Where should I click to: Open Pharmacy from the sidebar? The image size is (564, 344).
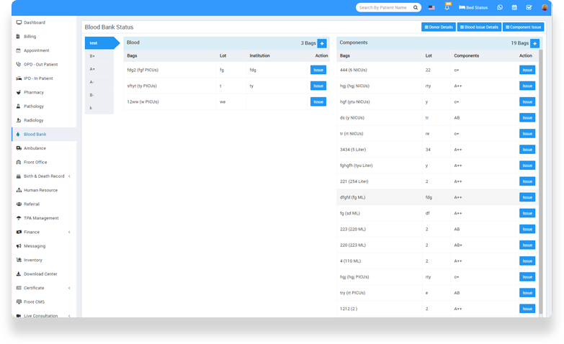(x=34, y=92)
